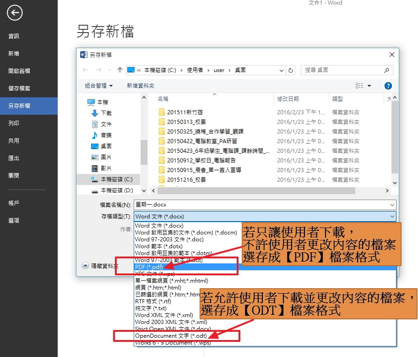Close the 另存新檔 dialog
Image resolution: width=418 pixels, height=357 pixels.
(x=391, y=55)
